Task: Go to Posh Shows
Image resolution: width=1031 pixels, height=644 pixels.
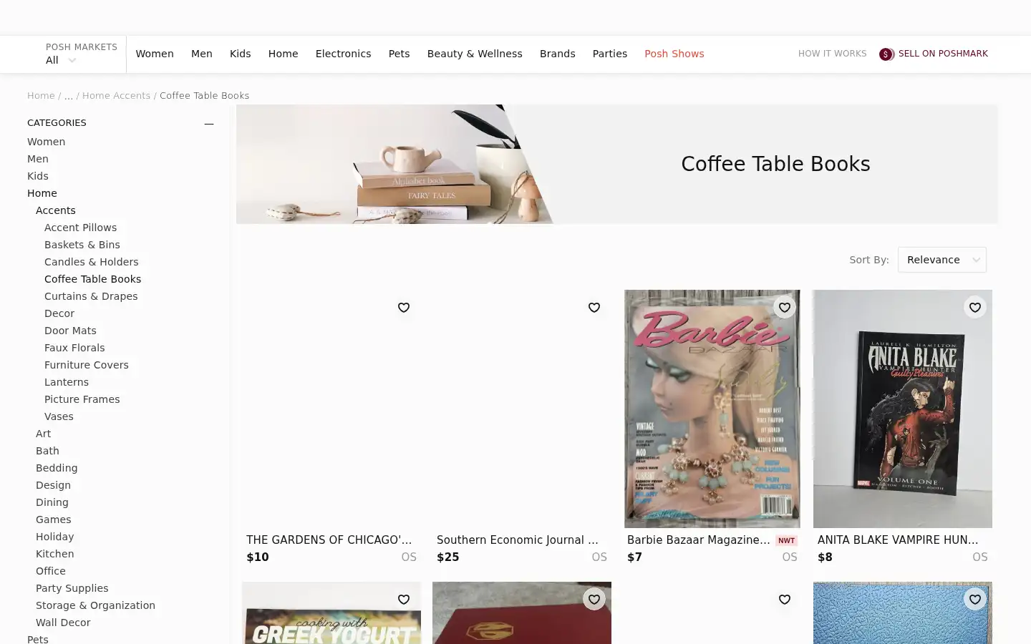Action: [x=674, y=54]
